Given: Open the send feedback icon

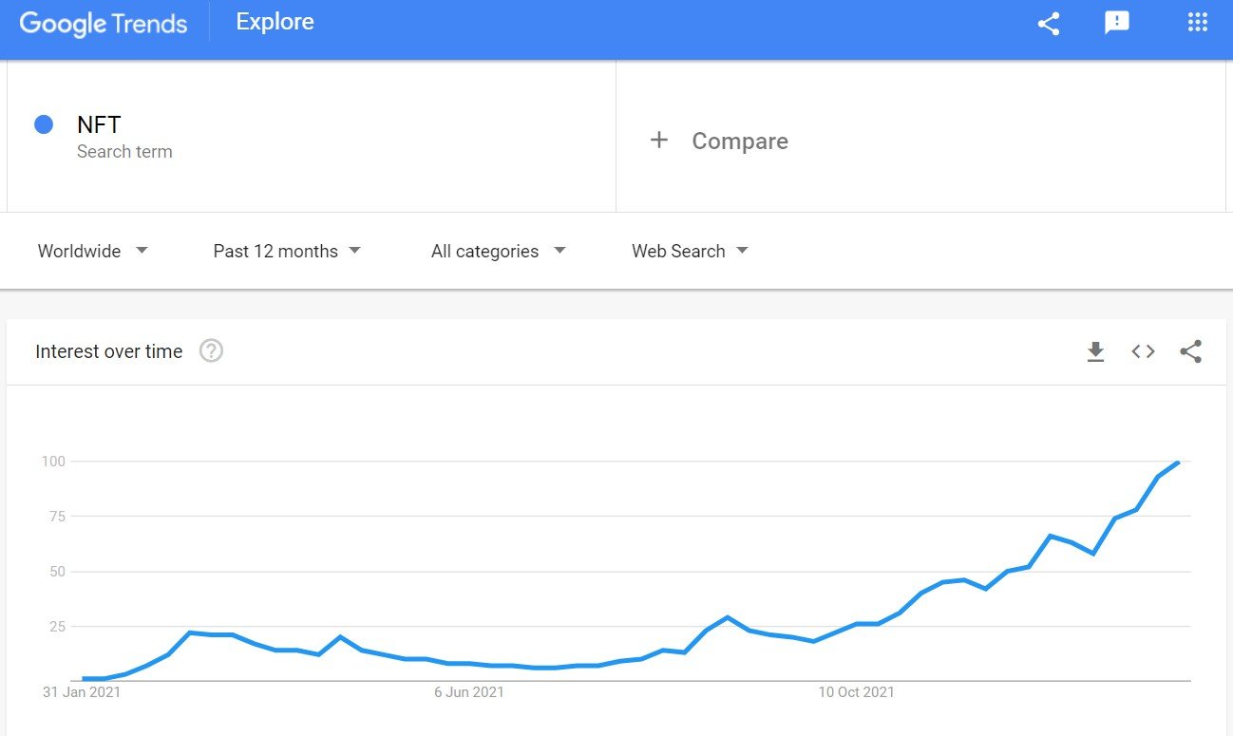Looking at the screenshot, I should pos(1117,23).
